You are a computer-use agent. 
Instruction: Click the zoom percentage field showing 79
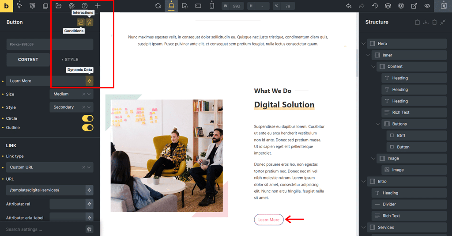point(284,6)
